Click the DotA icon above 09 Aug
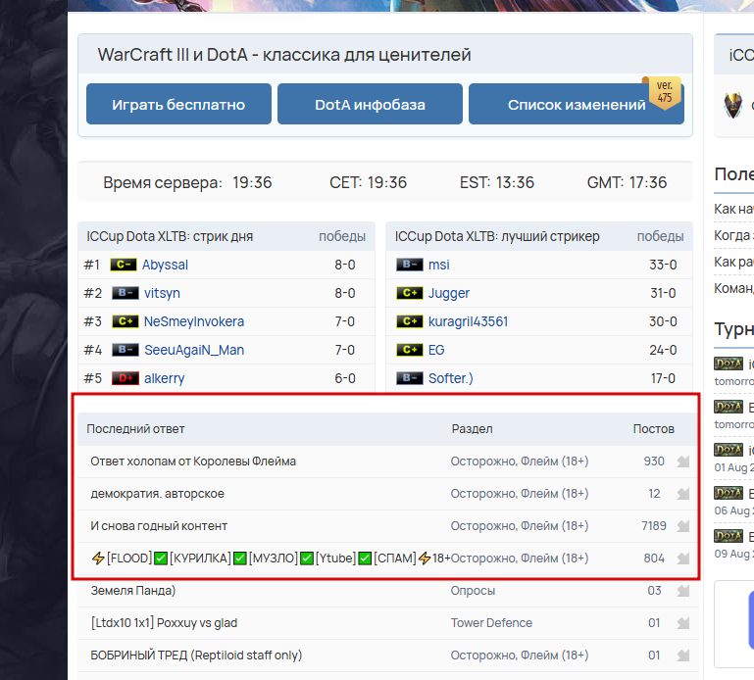Image resolution: width=754 pixels, height=680 pixels. (x=729, y=536)
